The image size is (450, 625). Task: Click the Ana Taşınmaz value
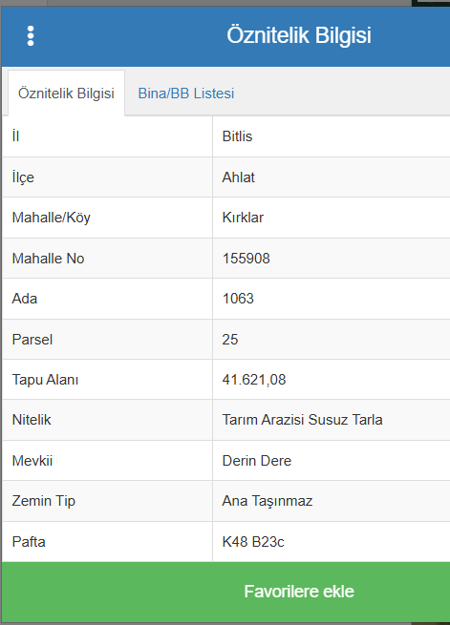(268, 501)
